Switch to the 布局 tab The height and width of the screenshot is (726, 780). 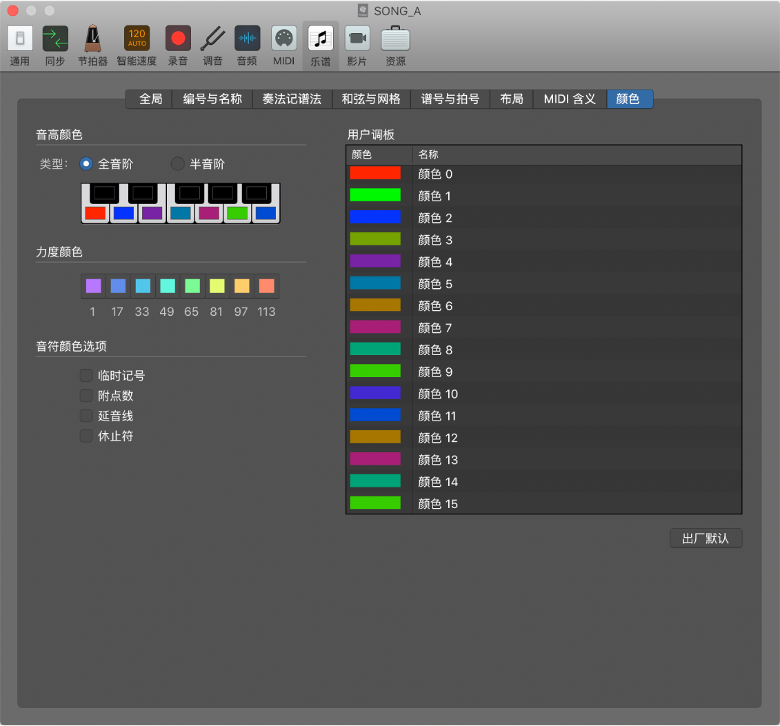pos(511,99)
